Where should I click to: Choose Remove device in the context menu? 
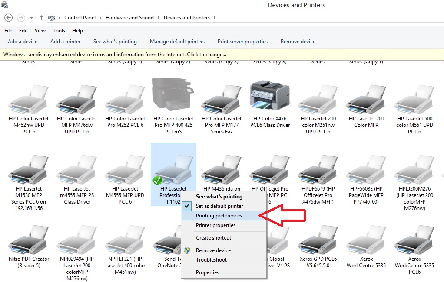coord(223,250)
